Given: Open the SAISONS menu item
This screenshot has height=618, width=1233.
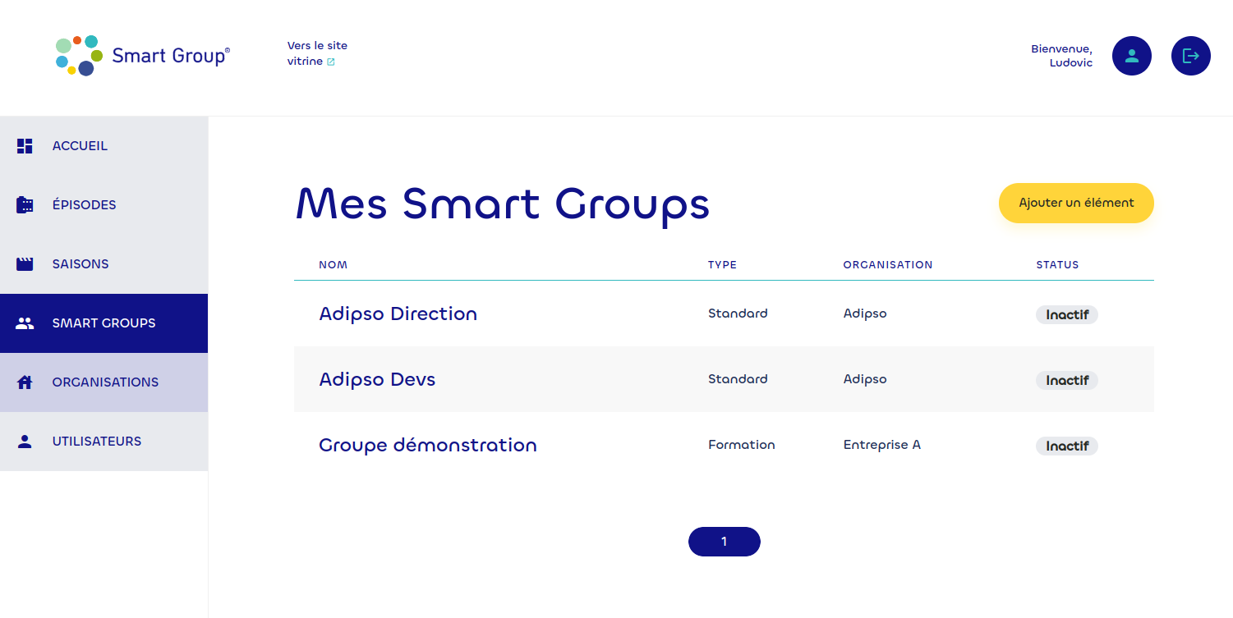Looking at the screenshot, I should pos(104,264).
